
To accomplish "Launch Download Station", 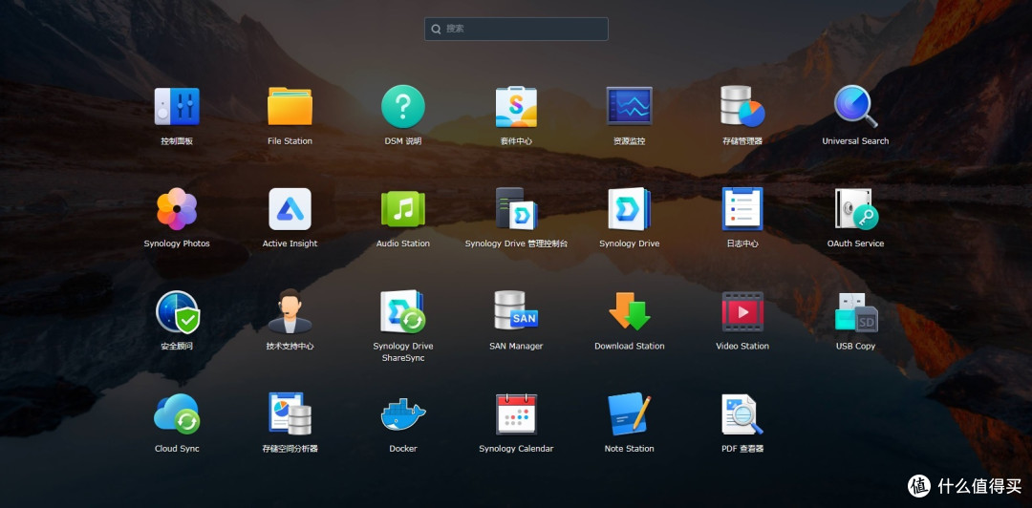I will (x=629, y=312).
